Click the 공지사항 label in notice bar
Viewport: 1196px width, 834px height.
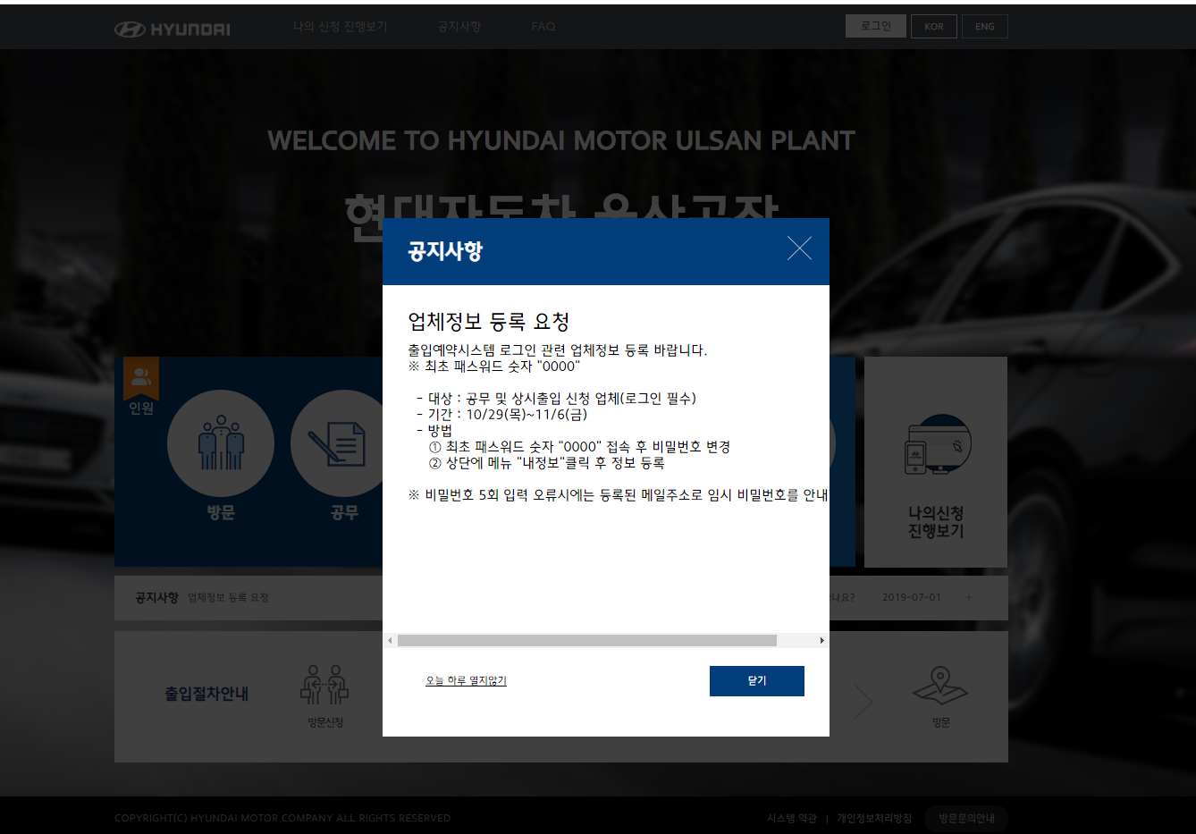(x=156, y=597)
